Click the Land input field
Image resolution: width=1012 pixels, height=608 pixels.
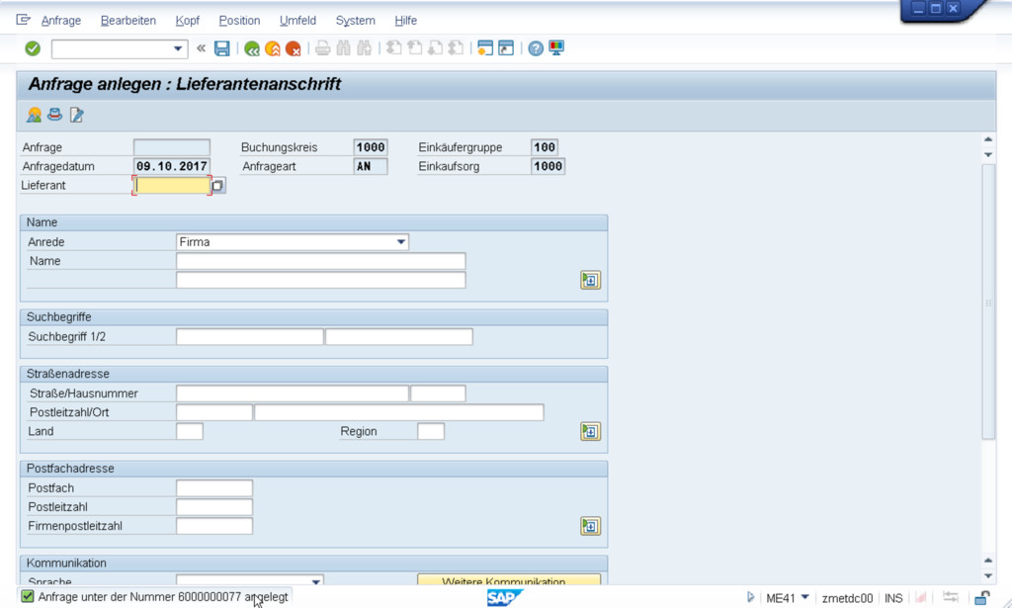click(190, 431)
